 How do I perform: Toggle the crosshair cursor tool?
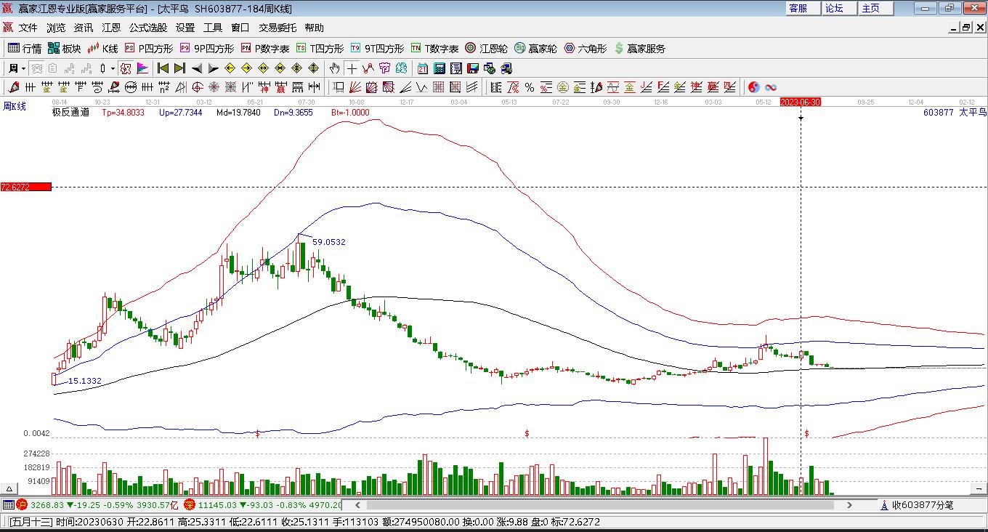coord(352,68)
